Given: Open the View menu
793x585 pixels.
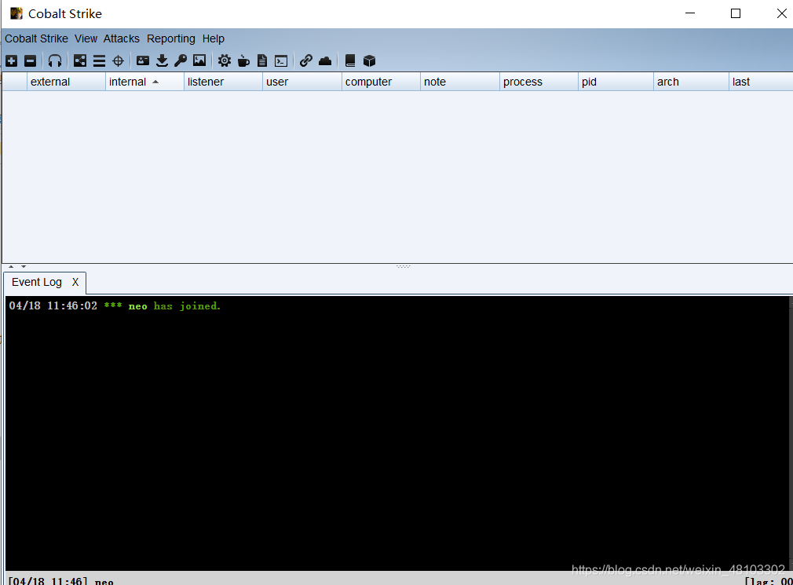Looking at the screenshot, I should click(x=86, y=39).
